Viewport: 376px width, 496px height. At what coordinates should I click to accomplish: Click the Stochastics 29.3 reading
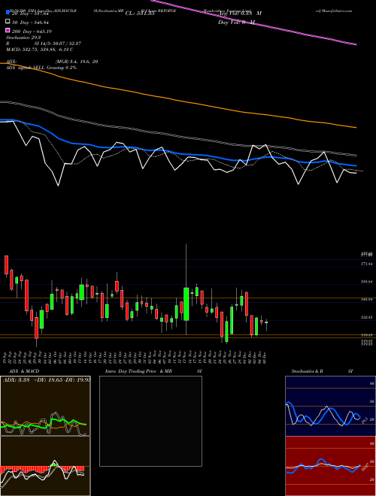[x=22, y=38]
